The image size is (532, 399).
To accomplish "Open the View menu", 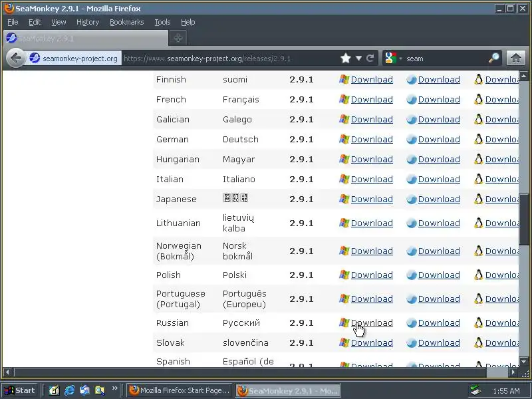I will click(x=59, y=22).
